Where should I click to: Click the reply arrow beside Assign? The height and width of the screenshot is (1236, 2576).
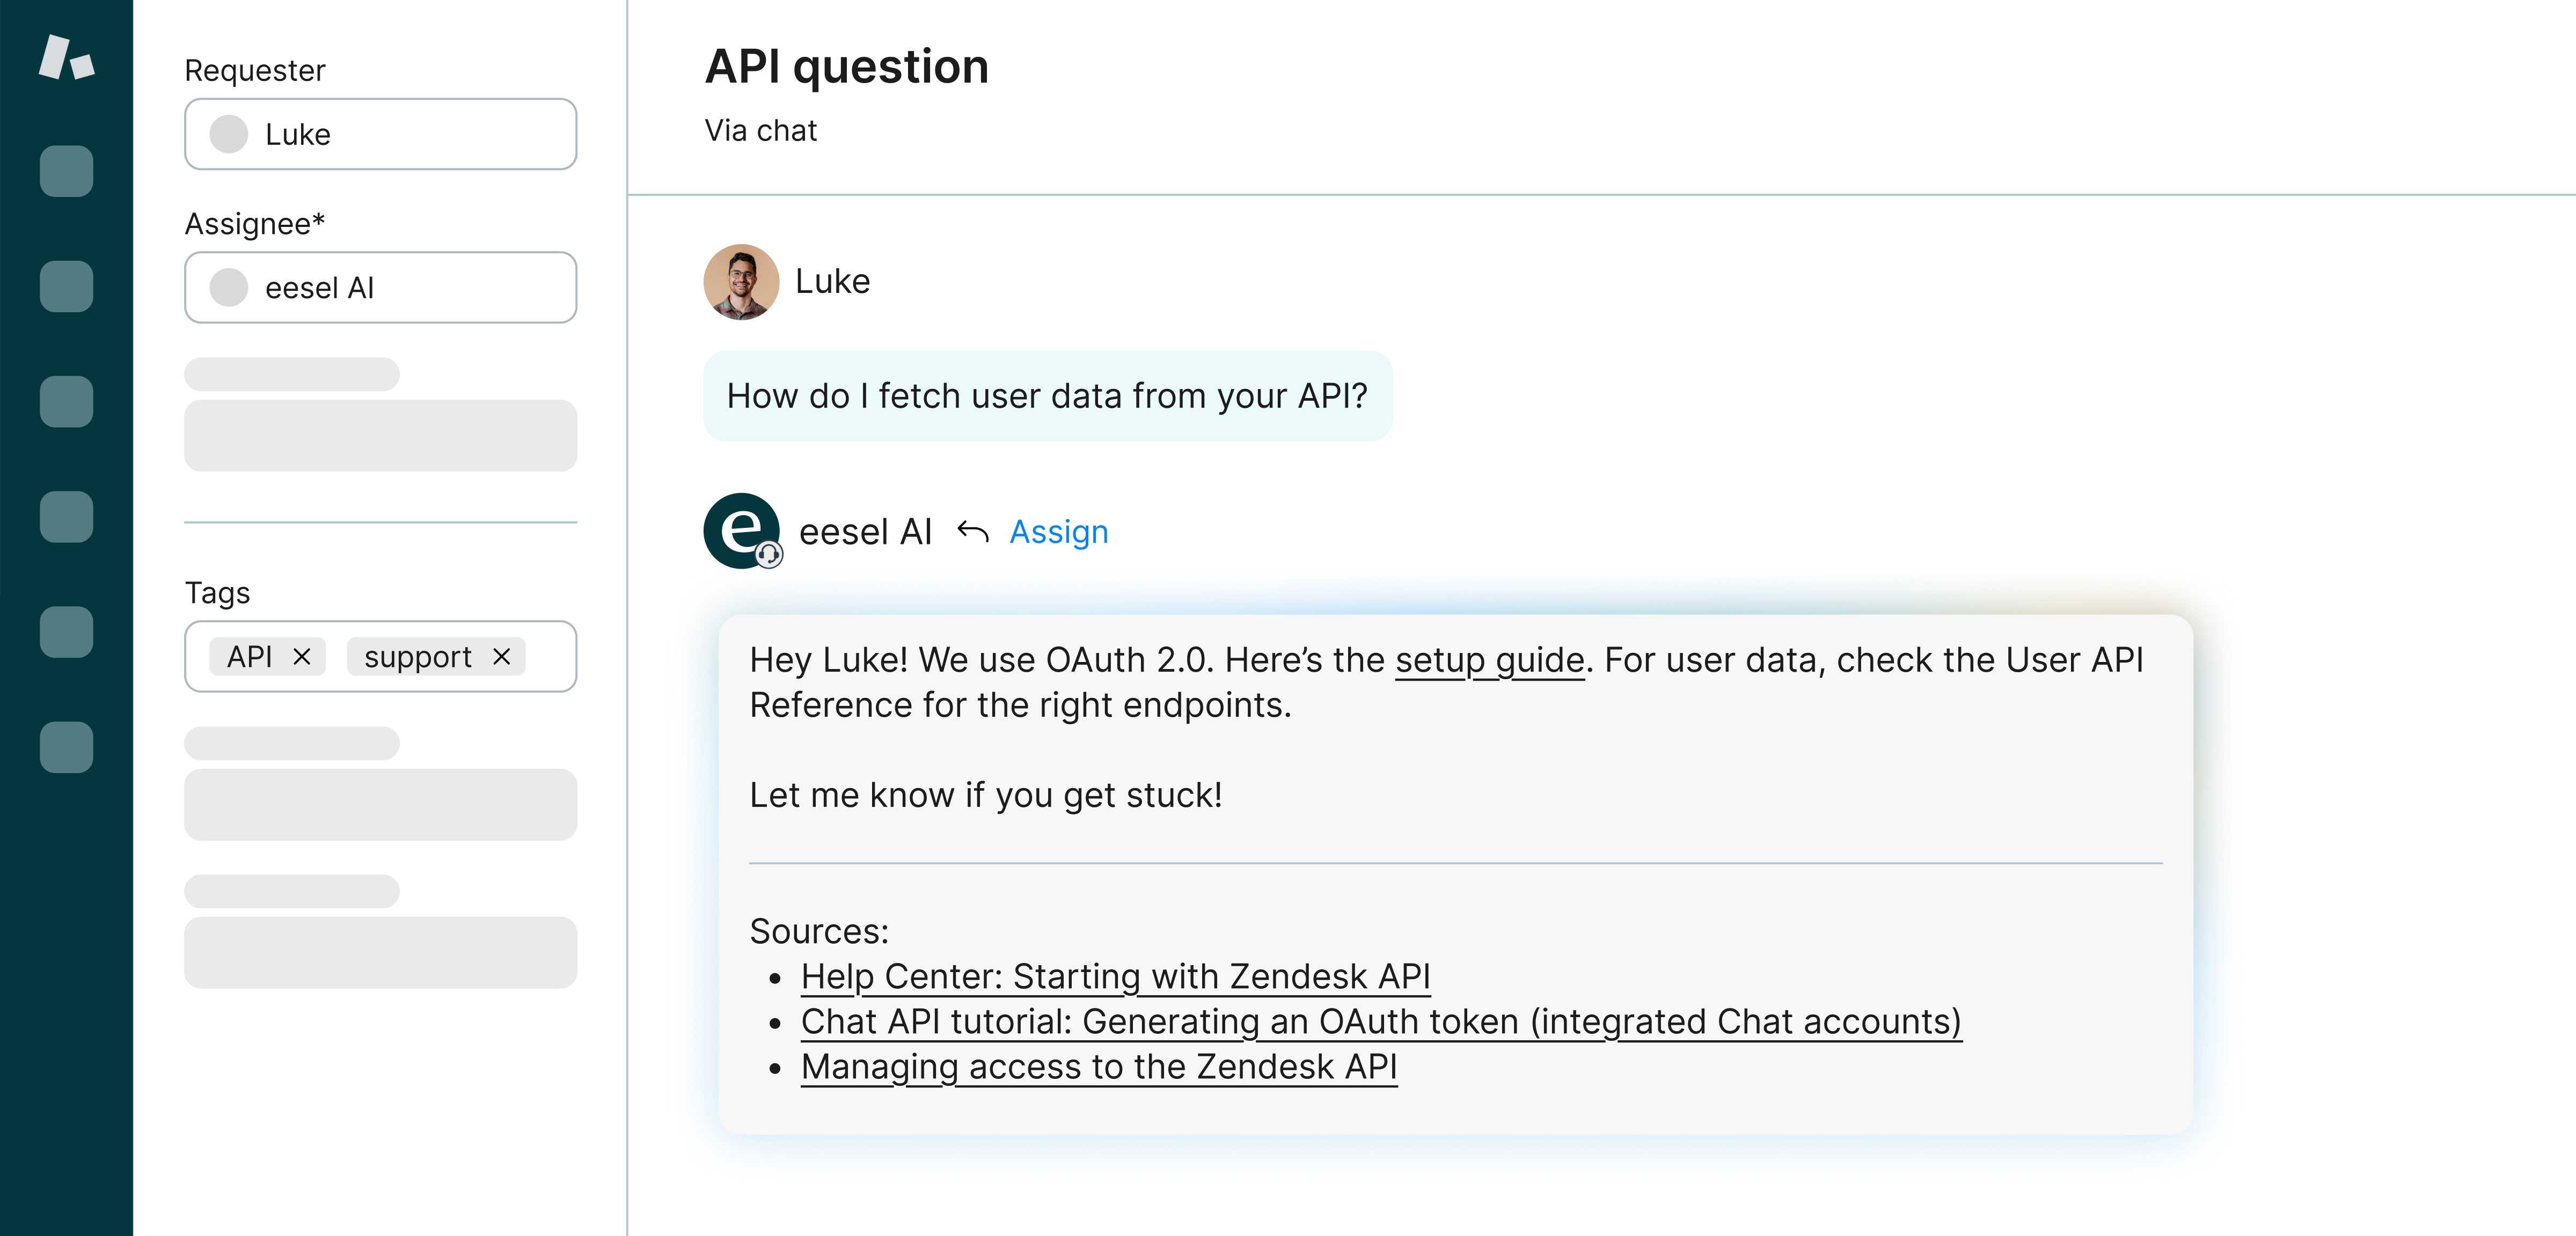[972, 531]
